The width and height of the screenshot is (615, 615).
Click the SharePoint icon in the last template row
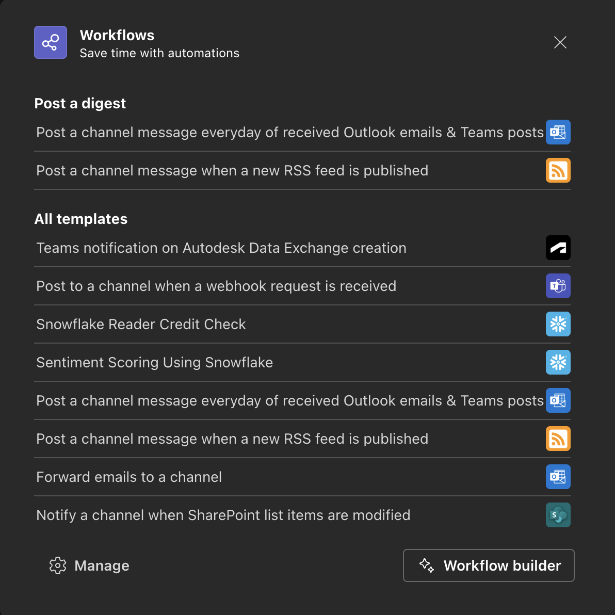[558, 515]
